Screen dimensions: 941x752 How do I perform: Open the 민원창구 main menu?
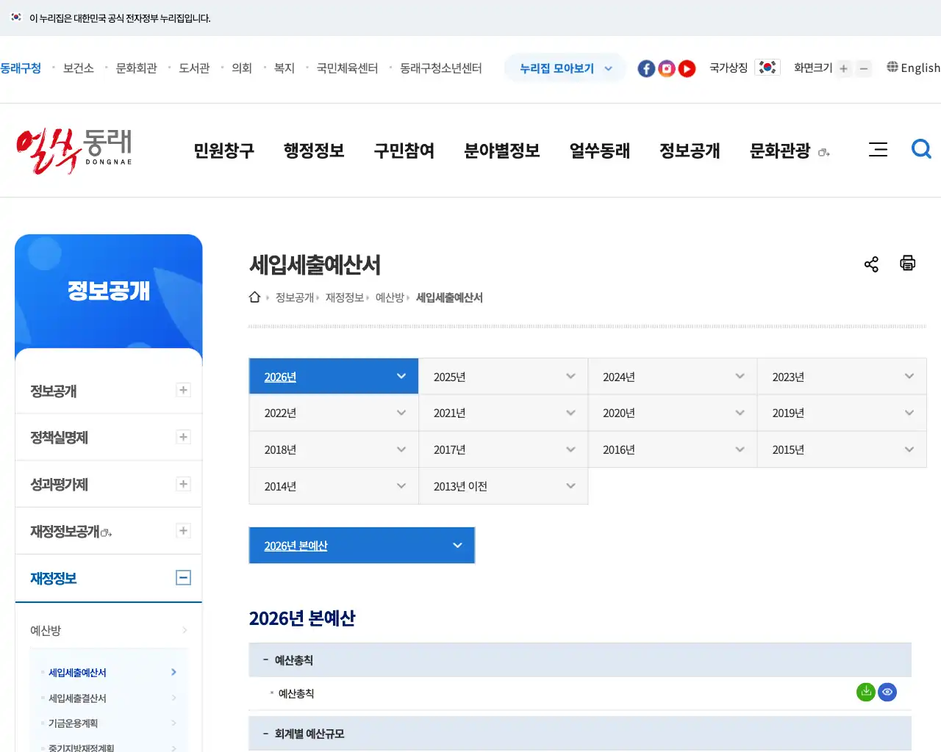224,151
